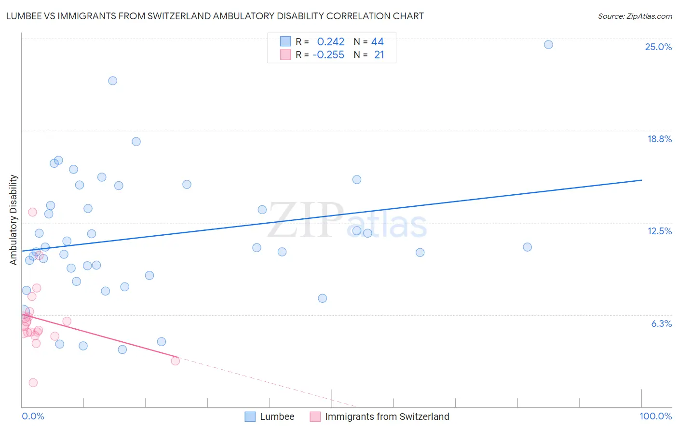
Task: Click the lowest pink data point near the x-axis
Action: click(x=33, y=382)
